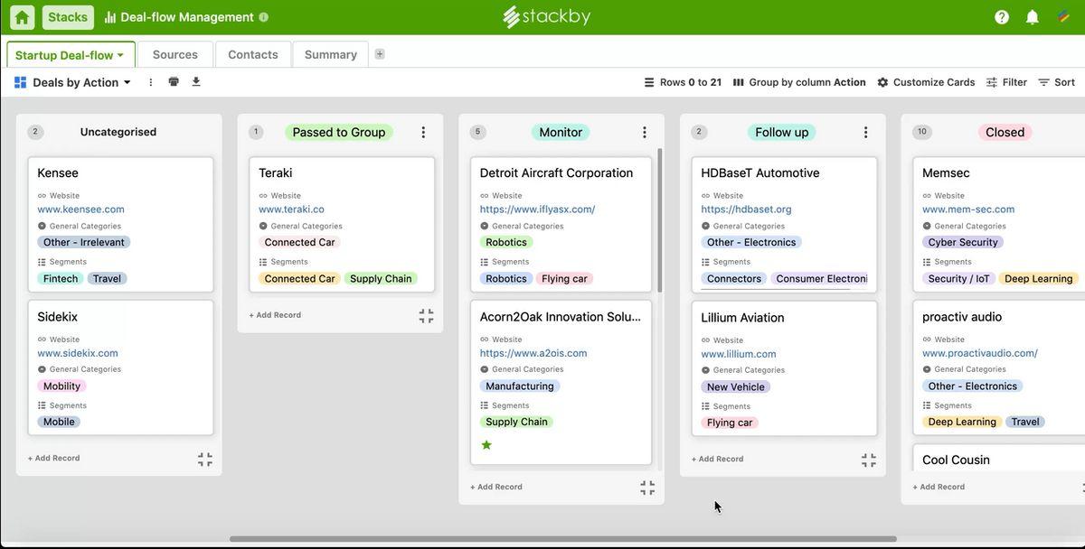Open the Monitor column options menu
1085x549 pixels.
point(644,133)
